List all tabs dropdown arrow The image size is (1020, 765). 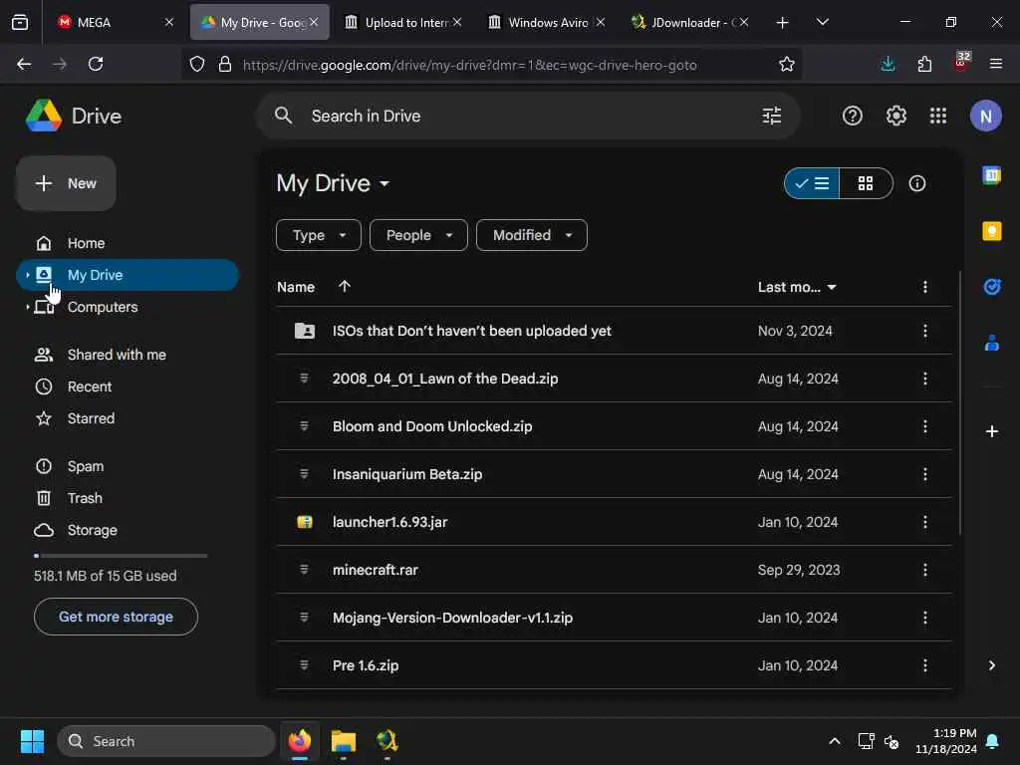pos(822,22)
